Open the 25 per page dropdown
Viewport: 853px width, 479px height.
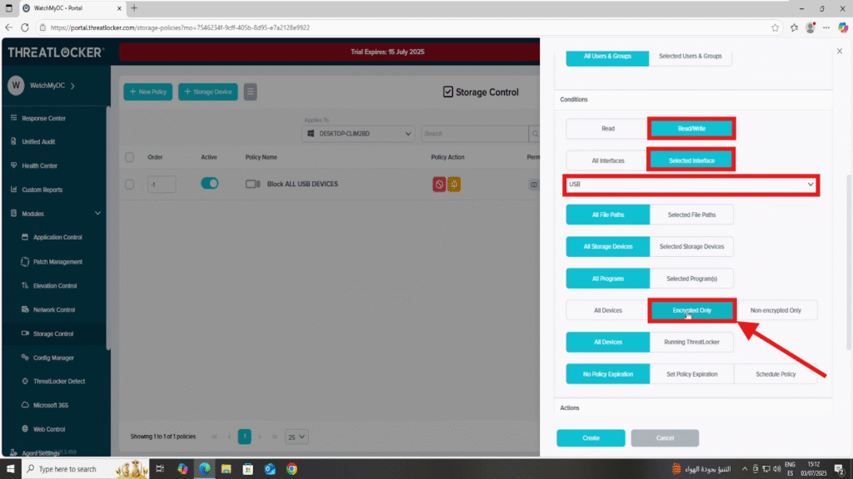297,437
